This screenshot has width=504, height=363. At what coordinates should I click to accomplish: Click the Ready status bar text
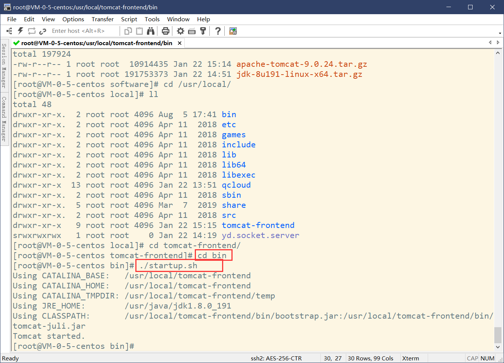pyautogui.click(x=10, y=358)
